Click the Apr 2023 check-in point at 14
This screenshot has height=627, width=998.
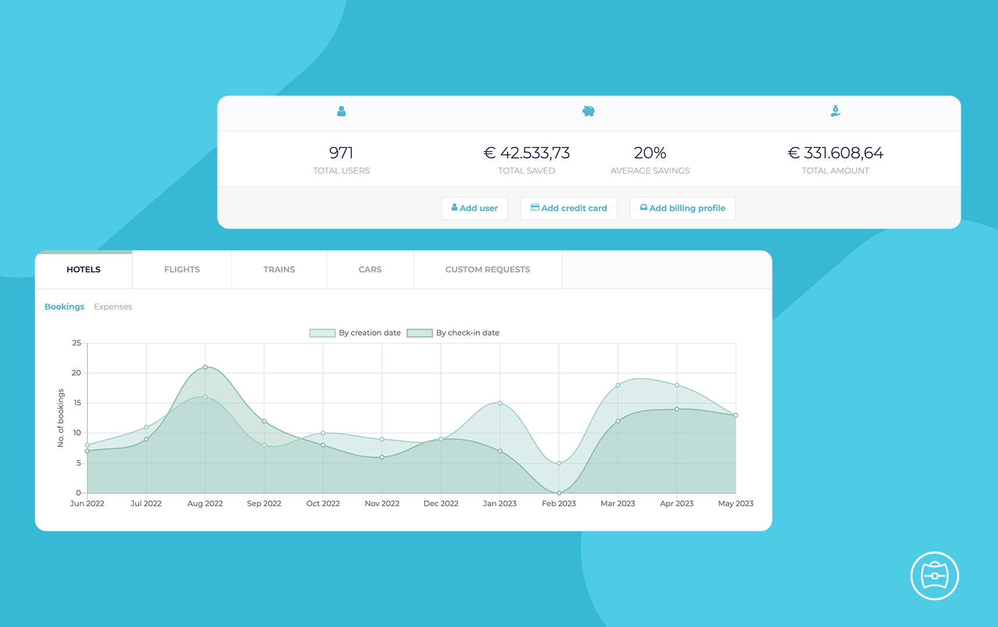[677, 409]
